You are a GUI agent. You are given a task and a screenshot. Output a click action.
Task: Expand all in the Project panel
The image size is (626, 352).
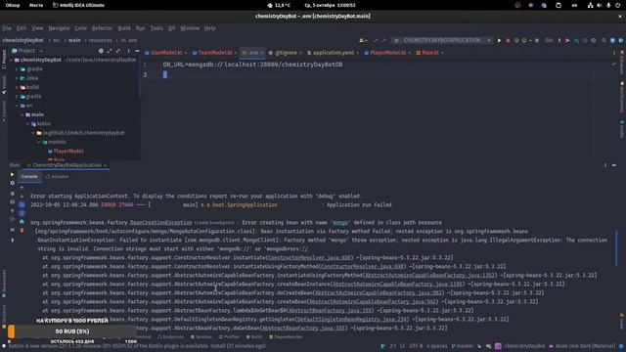click(x=110, y=51)
